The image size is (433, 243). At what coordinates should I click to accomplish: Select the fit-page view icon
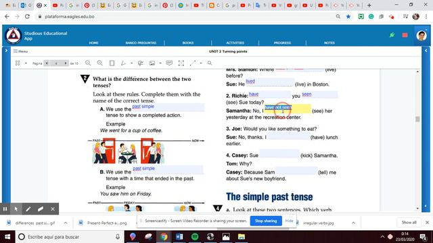(112, 63)
